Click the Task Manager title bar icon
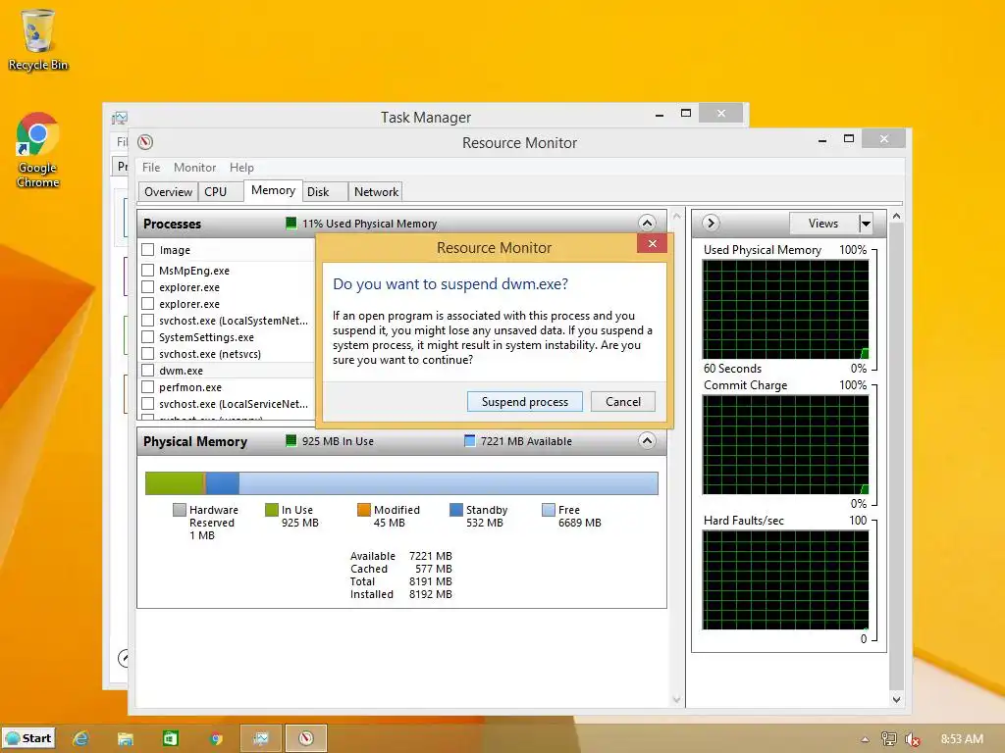This screenshot has width=1005, height=753. 119,118
